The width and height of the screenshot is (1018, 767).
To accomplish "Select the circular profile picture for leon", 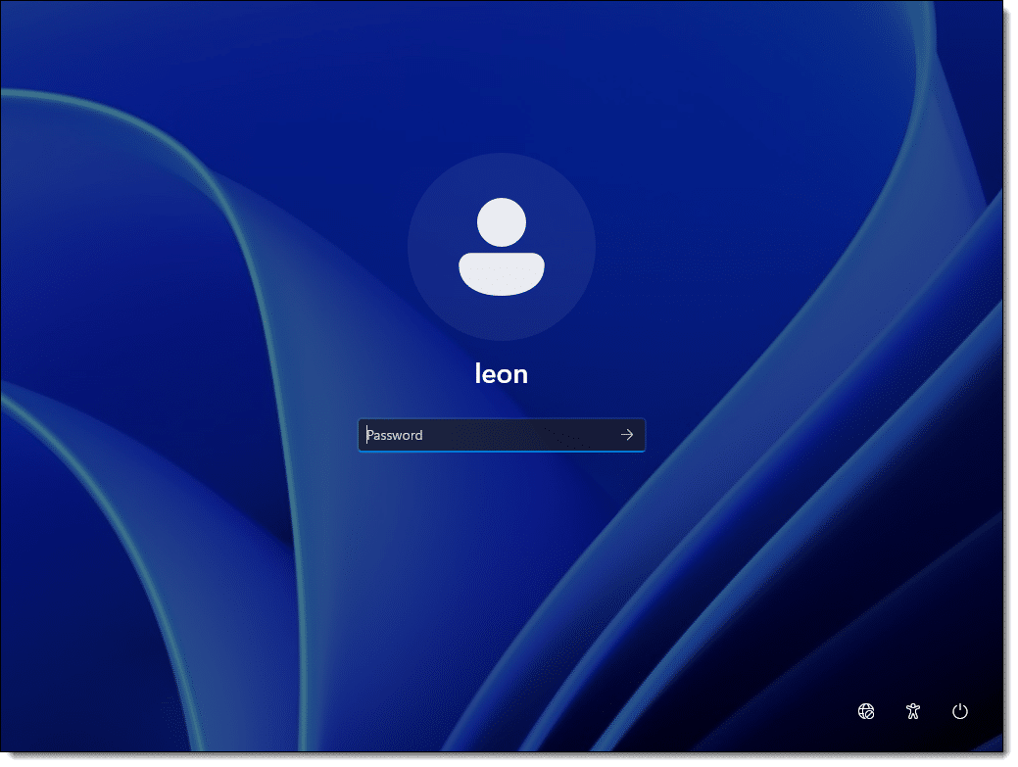I will pos(501,247).
